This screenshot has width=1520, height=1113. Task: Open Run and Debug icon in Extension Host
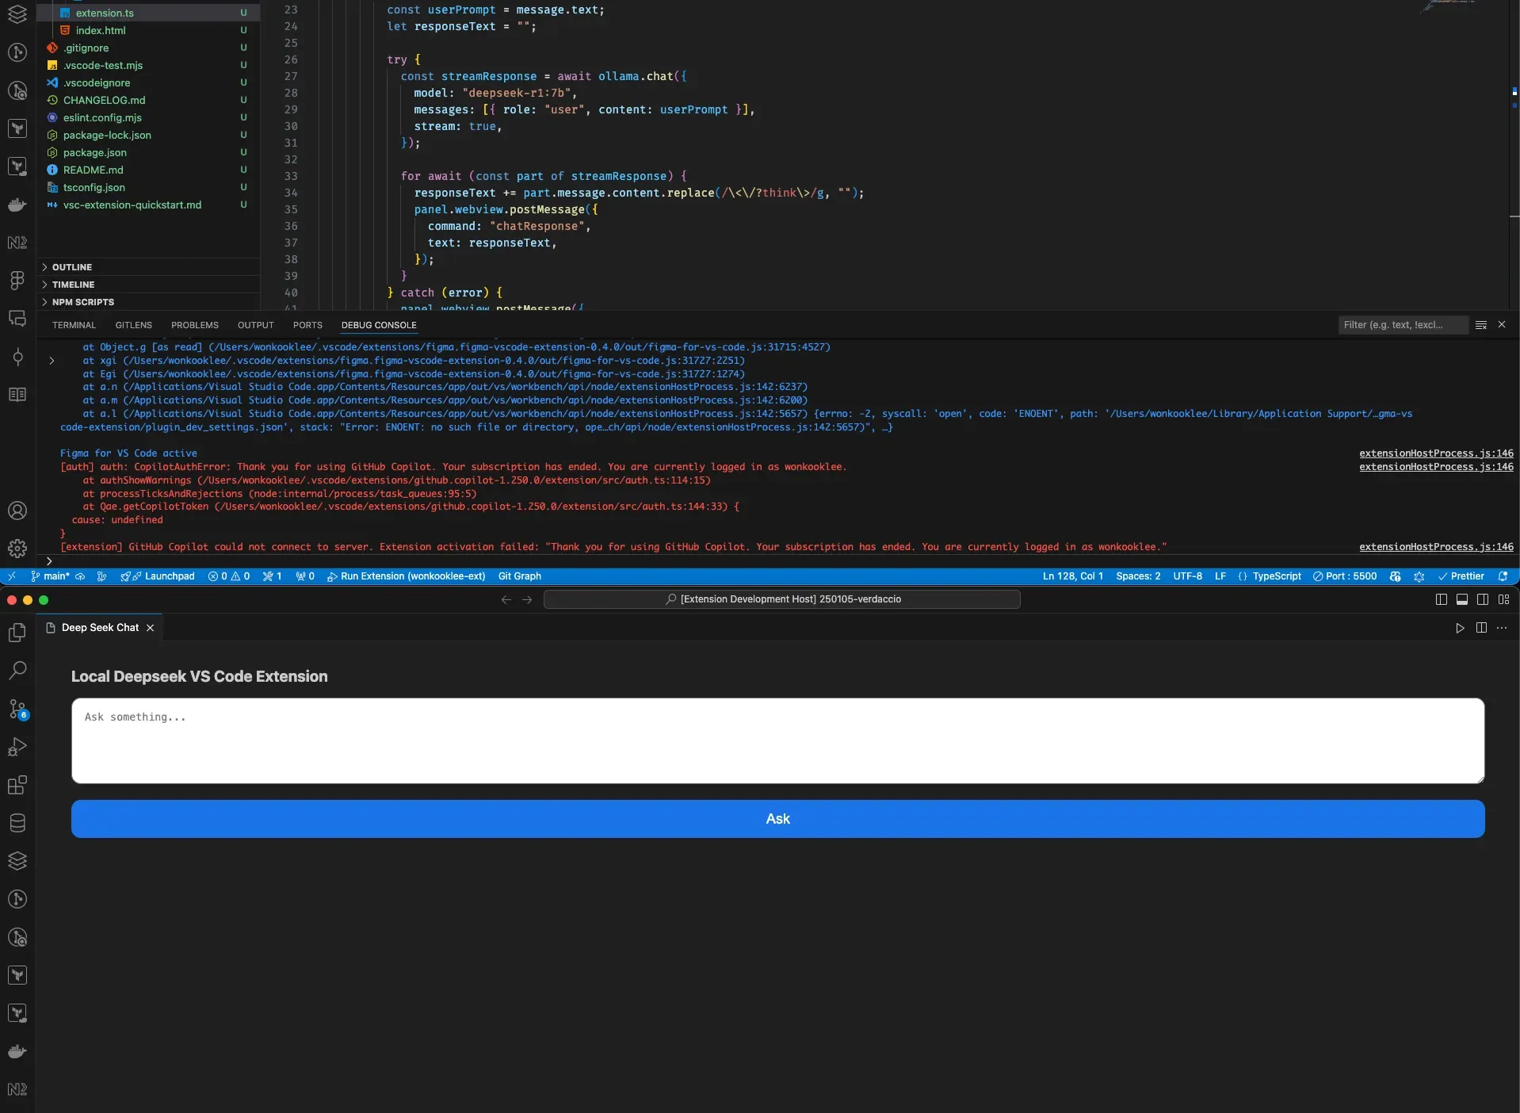[x=17, y=747]
